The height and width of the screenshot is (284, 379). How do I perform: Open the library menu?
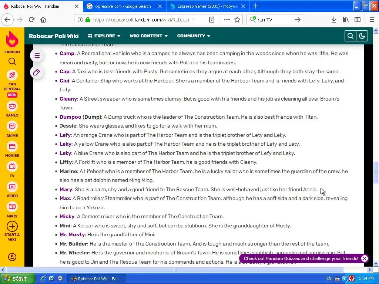click(x=346, y=20)
